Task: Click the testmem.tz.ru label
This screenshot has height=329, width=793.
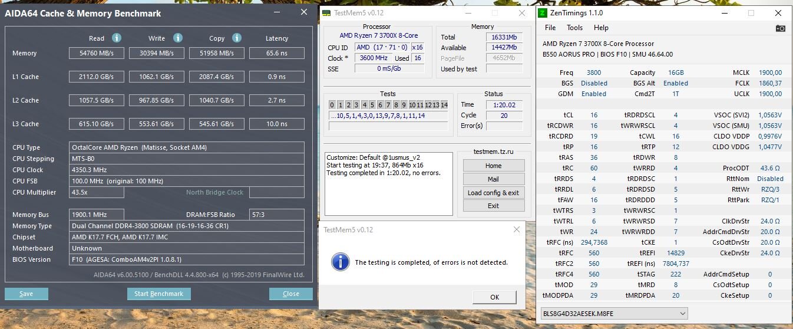Action: [493, 152]
